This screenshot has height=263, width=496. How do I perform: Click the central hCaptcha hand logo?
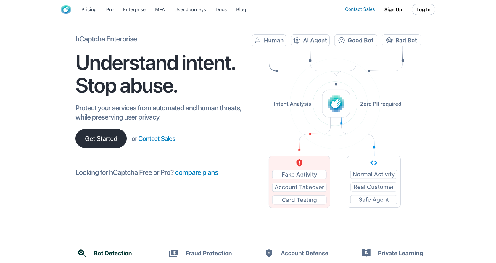pyautogui.click(x=336, y=104)
